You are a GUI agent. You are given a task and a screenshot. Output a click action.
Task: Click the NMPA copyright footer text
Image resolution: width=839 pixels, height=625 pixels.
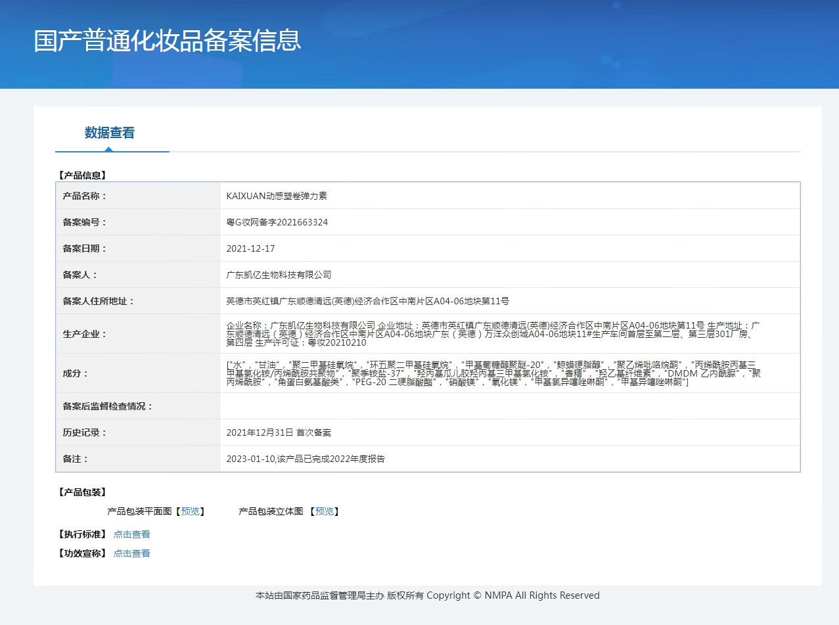427,595
